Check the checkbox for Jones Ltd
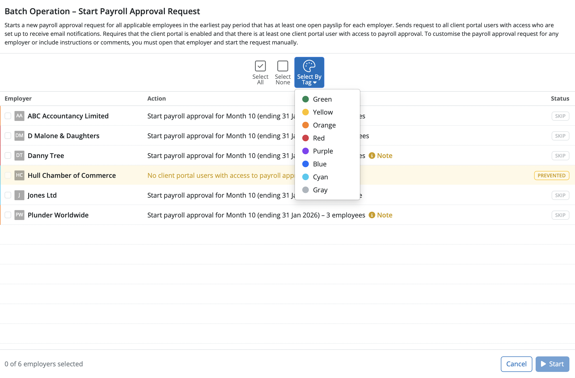Image resolution: width=575 pixels, height=378 pixels. (8, 195)
